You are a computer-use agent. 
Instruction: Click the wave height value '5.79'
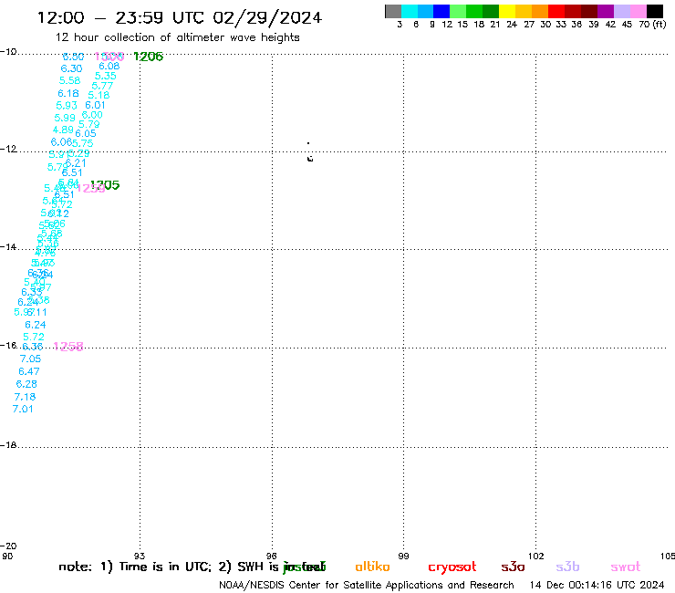click(89, 124)
